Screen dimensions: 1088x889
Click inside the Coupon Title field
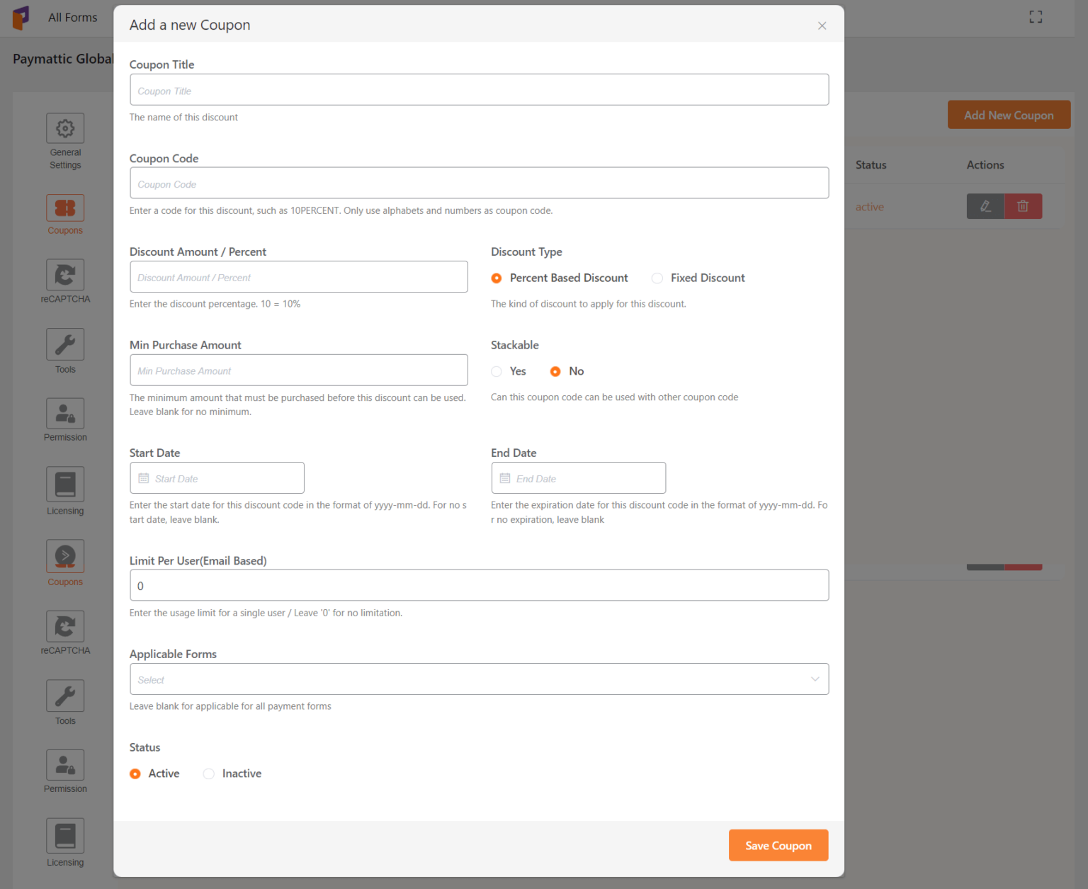(x=479, y=89)
